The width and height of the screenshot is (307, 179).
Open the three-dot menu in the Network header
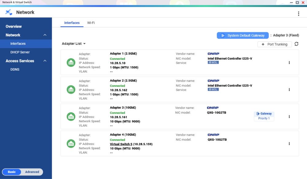pos(298,14)
